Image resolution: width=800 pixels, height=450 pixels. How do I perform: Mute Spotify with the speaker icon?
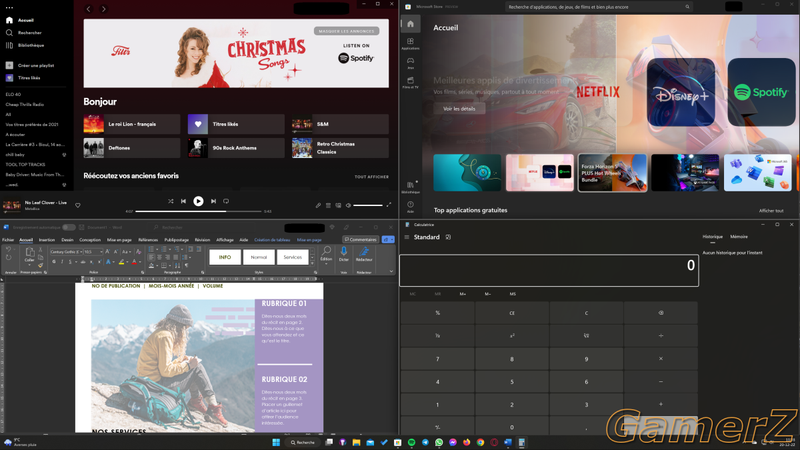348,205
